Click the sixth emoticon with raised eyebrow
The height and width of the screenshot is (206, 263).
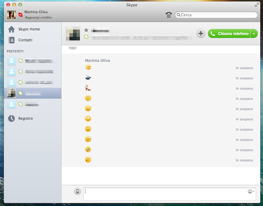[x=88, y=119]
